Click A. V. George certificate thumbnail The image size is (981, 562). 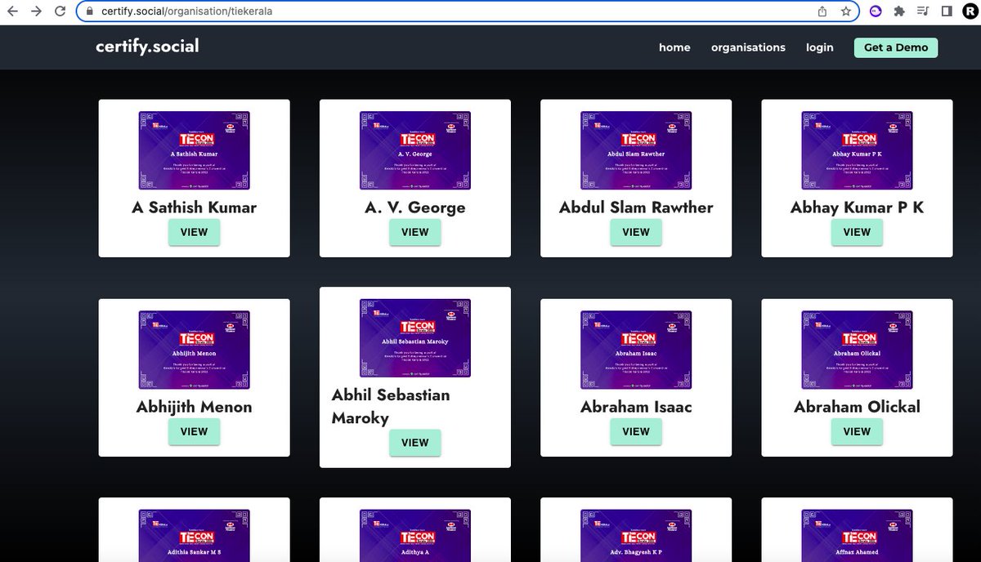tap(414, 150)
